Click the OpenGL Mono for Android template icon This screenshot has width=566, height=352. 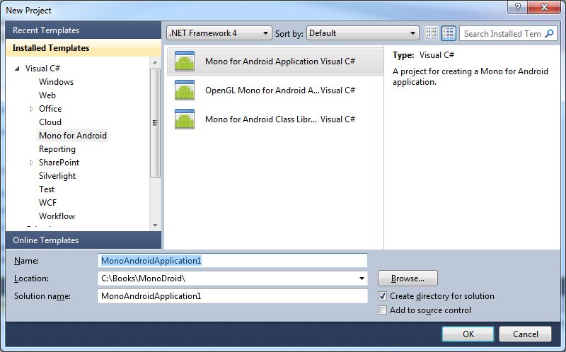tap(185, 90)
